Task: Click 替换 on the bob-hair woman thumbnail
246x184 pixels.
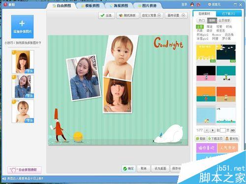Action: [x=30, y=71]
